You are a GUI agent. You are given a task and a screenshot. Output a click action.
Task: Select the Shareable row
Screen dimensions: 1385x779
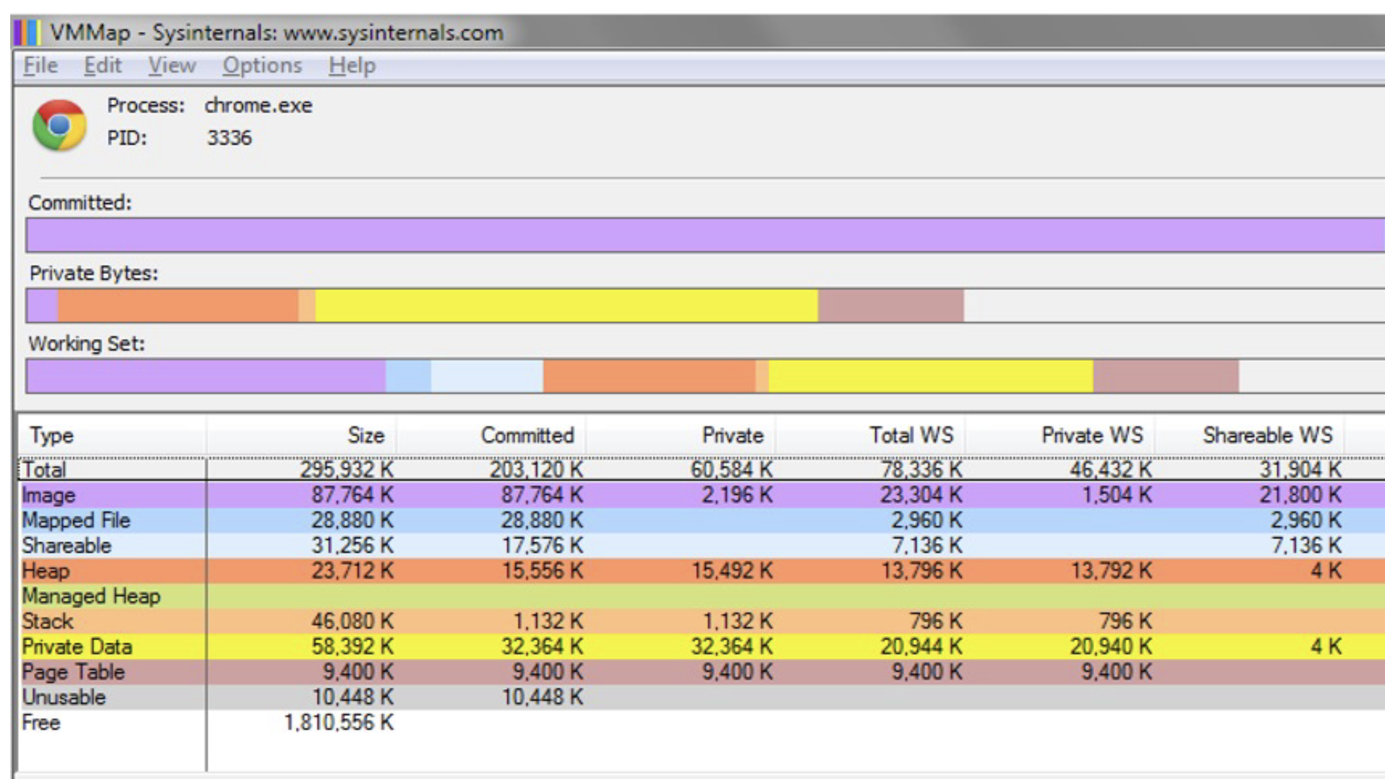click(x=702, y=545)
